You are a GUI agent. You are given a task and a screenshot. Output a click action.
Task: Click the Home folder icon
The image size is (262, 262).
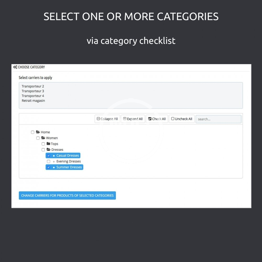[x=38, y=132]
